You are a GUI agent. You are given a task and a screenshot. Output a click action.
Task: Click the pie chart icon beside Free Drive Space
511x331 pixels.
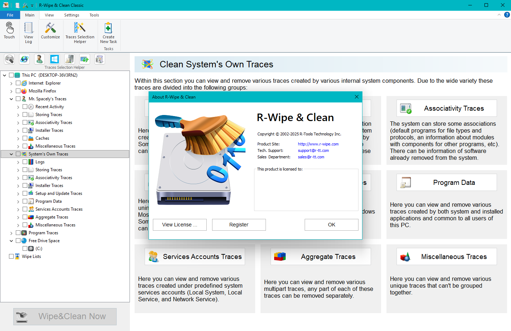[24, 241]
